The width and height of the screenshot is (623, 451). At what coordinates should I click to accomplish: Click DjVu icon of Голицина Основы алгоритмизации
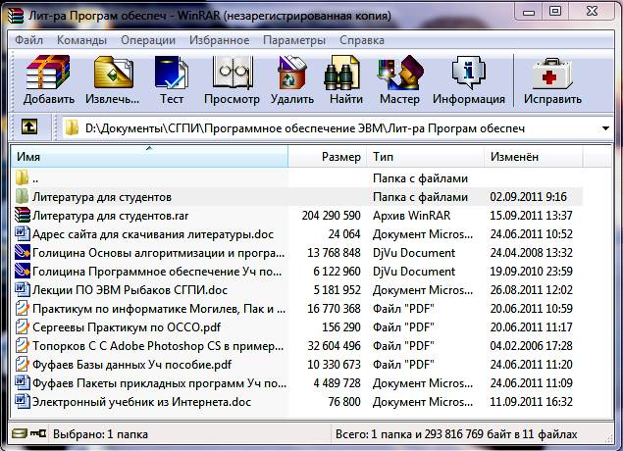23,252
